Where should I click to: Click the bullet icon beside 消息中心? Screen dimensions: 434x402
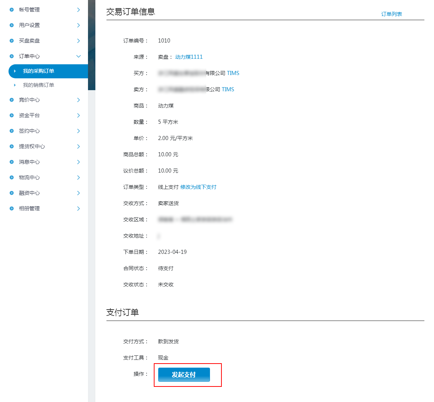pyautogui.click(x=11, y=162)
